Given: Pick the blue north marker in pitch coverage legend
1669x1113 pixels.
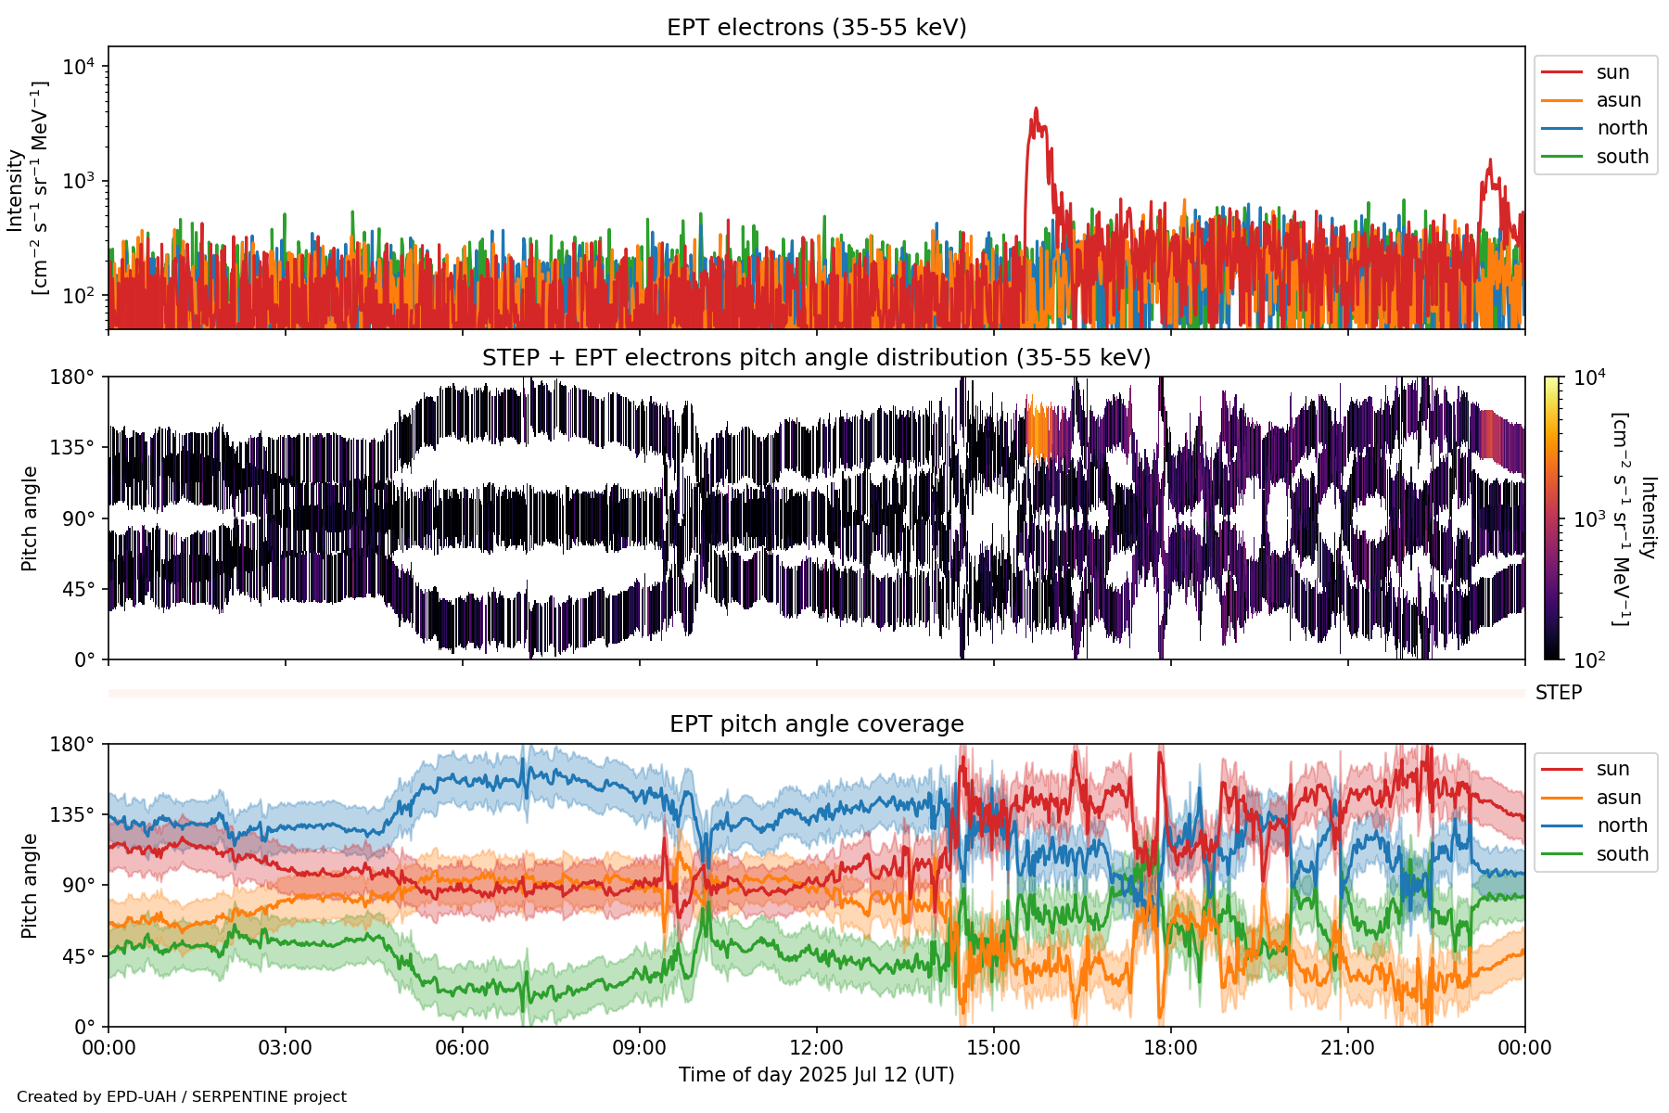Looking at the screenshot, I should [x=1561, y=825].
